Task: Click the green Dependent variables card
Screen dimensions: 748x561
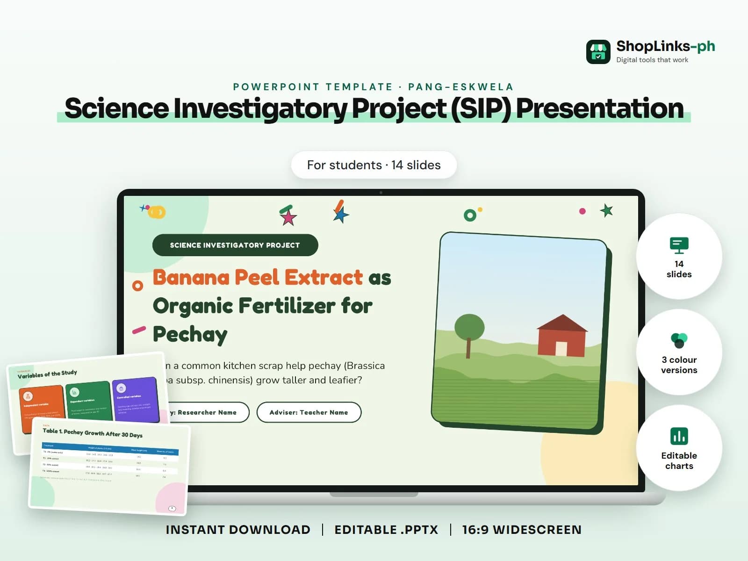Action: click(89, 401)
